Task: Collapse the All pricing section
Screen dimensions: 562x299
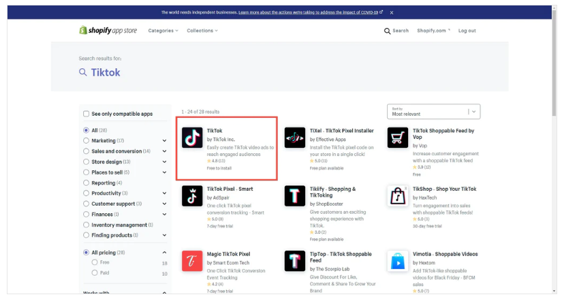Action: pos(164,253)
